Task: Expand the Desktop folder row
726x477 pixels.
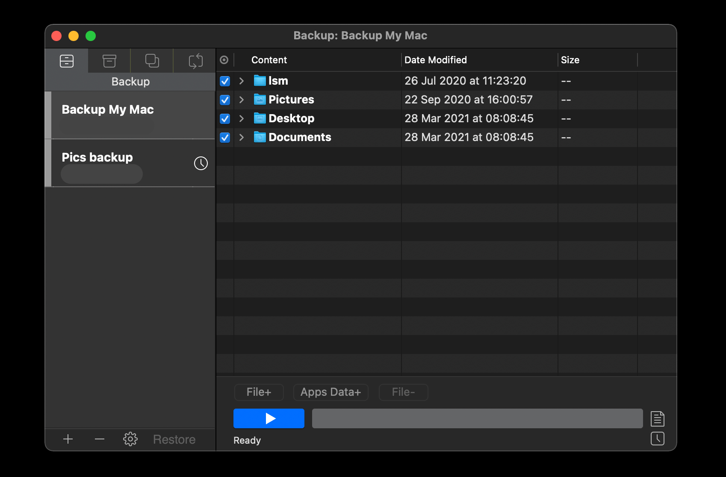Action: pos(242,118)
